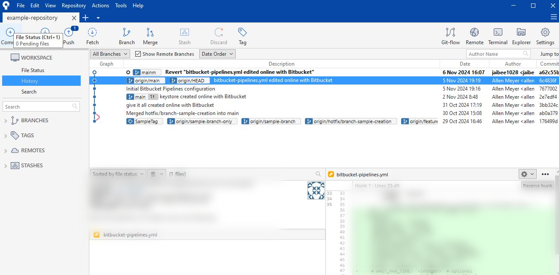Screen dimensions: 559x275
Task: Toggle Show Remote Branches checkbox
Action: point(138,54)
